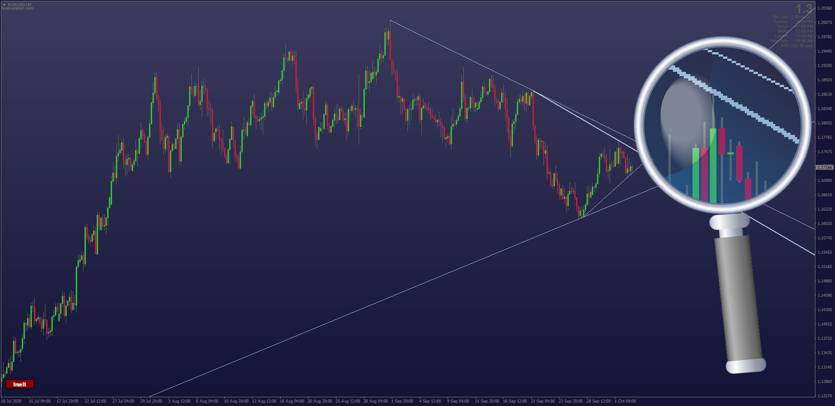Screen dimensions: 835x406
Task: Click the 1.18630 price scale label
Action: 825,94
